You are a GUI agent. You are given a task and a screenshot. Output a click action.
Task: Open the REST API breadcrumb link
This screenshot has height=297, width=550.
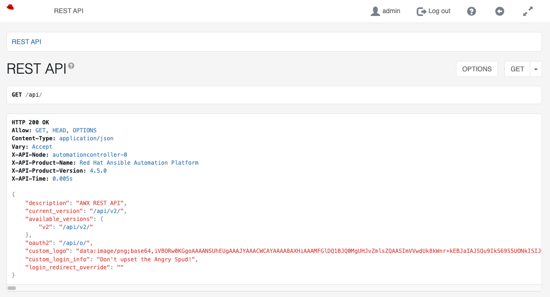click(x=27, y=42)
